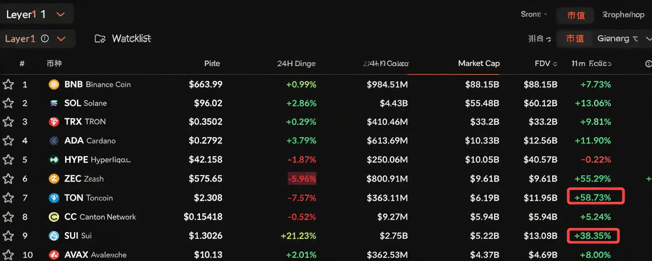
Task: Click HYPE FDV $40.57B
Action: (x=540, y=160)
